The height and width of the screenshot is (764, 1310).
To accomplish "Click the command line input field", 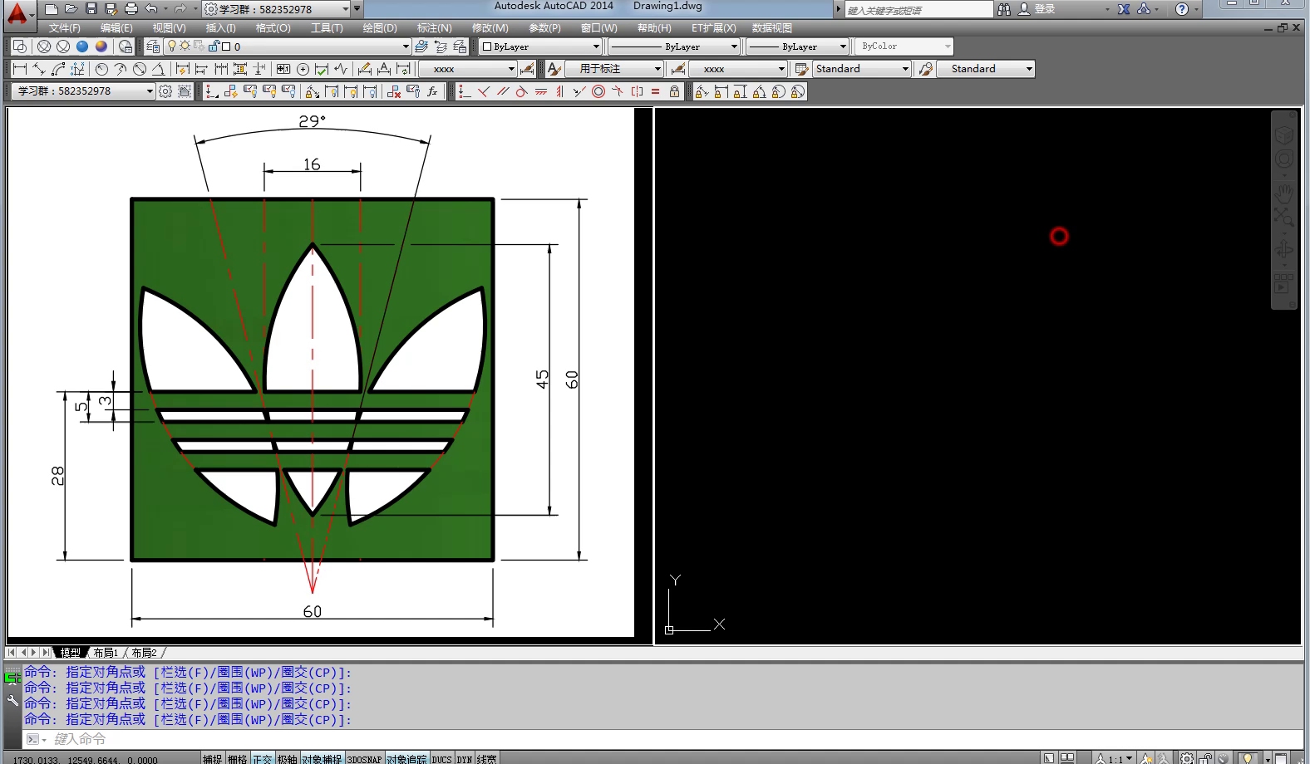I will [x=665, y=739].
